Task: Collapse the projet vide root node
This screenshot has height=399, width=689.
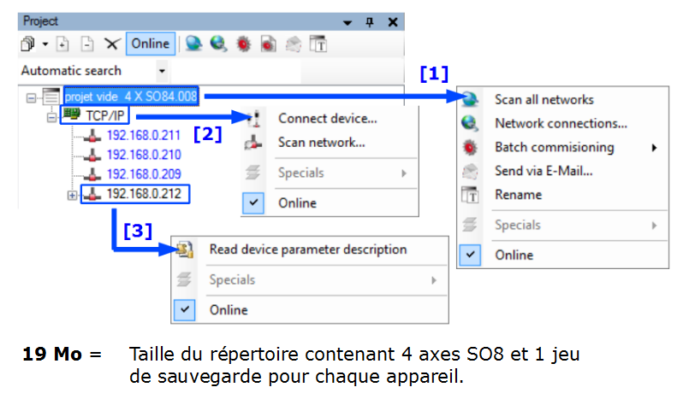Action: 32,98
